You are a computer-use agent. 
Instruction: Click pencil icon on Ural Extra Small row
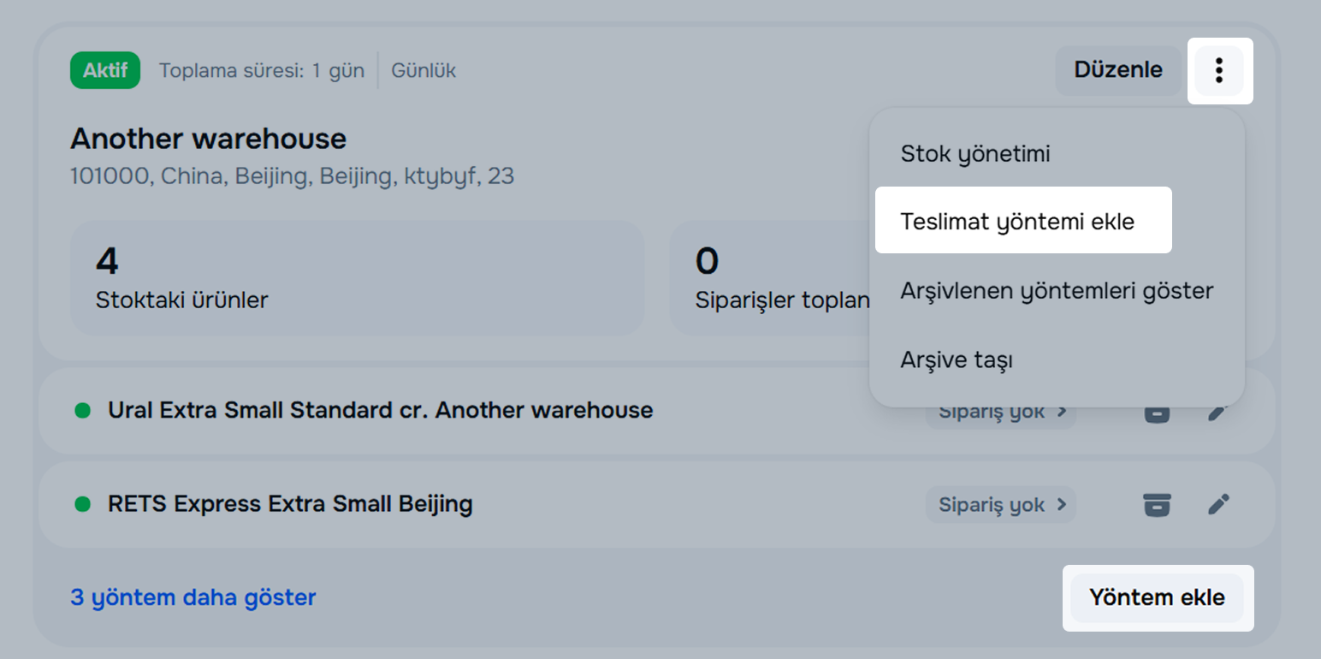[1218, 414]
